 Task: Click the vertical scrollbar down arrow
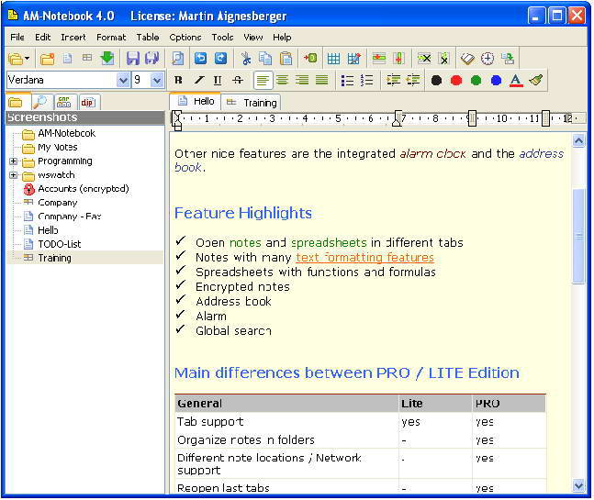click(x=578, y=485)
